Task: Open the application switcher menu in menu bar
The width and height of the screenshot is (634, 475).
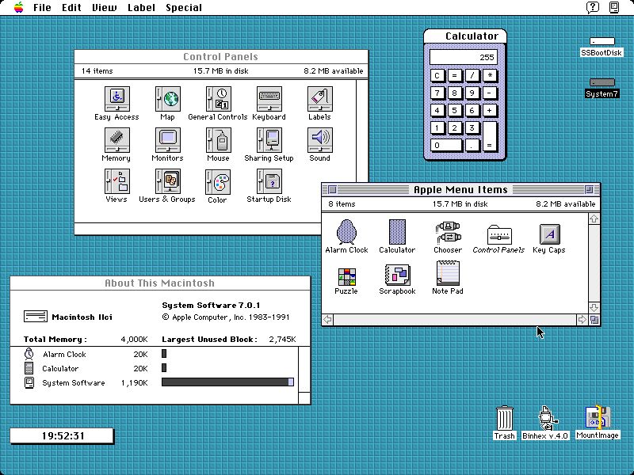Action: tap(613, 8)
